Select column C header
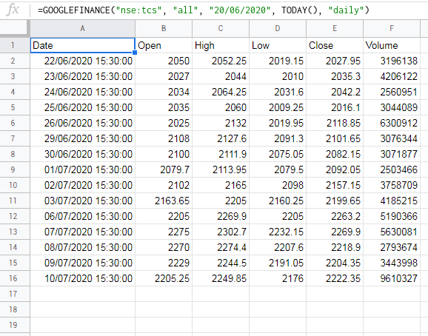 point(221,28)
